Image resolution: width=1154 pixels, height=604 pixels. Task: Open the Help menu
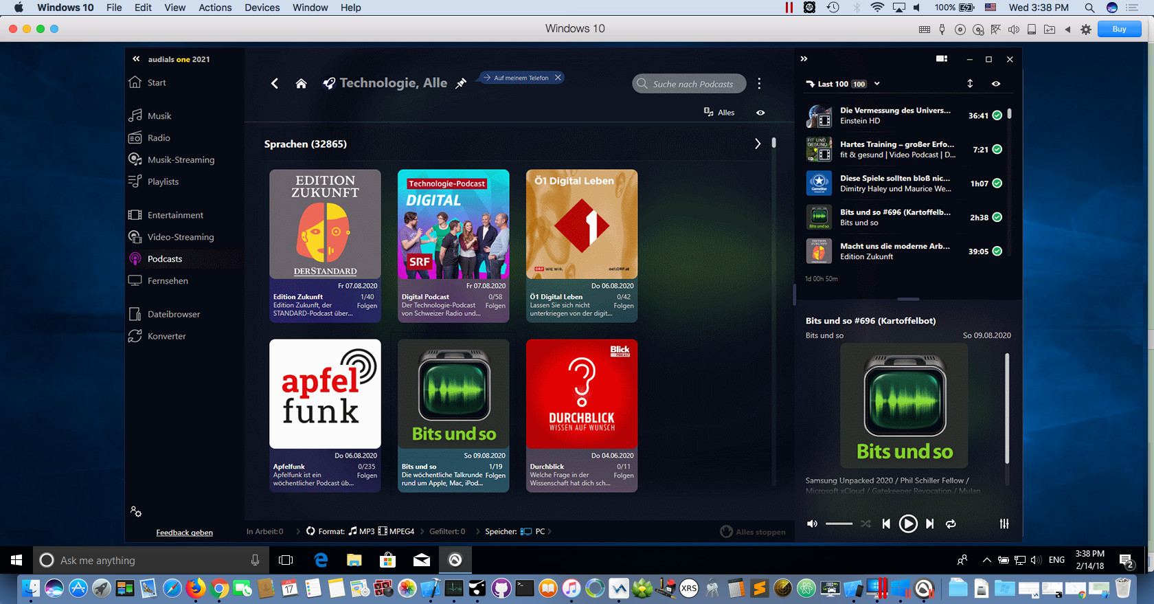[350, 8]
